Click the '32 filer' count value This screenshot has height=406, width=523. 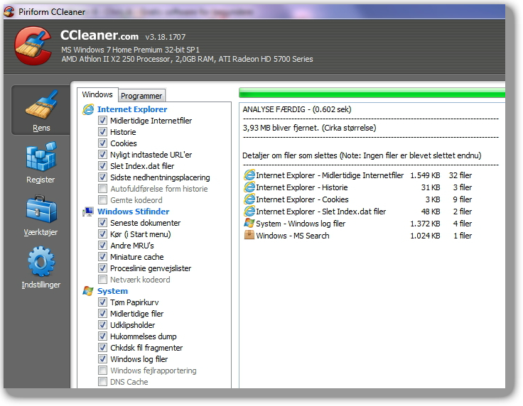(x=460, y=175)
